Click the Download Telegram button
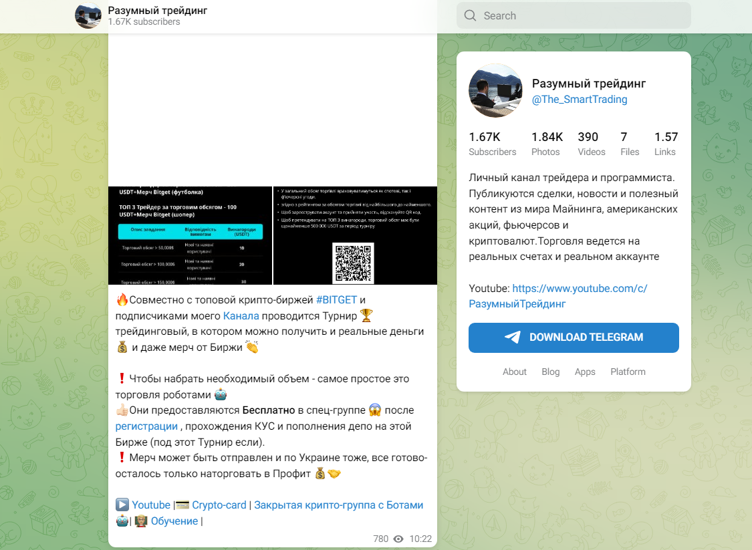The height and width of the screenshot is (550, 752). (574, 337)
